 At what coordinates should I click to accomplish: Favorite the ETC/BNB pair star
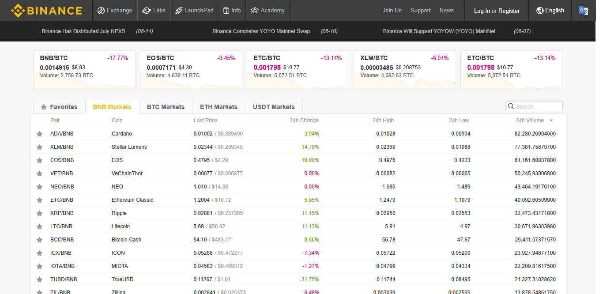click(39, 200)
